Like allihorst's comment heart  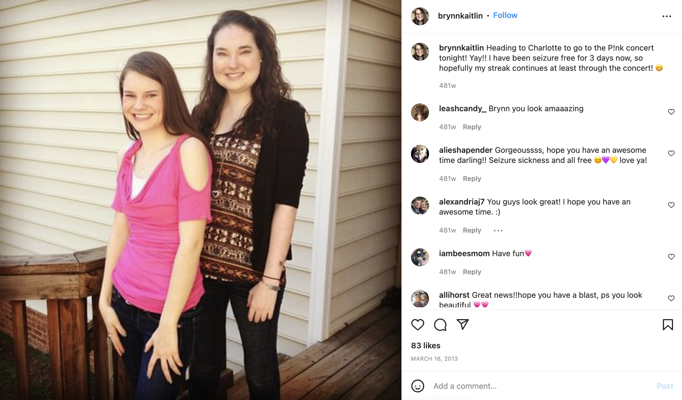pos(671,298)
